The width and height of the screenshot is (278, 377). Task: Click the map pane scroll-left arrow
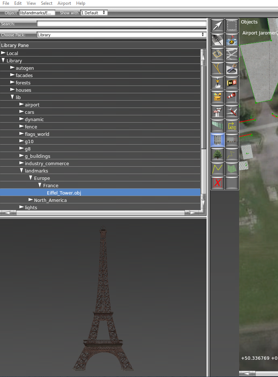pos(248,373)
